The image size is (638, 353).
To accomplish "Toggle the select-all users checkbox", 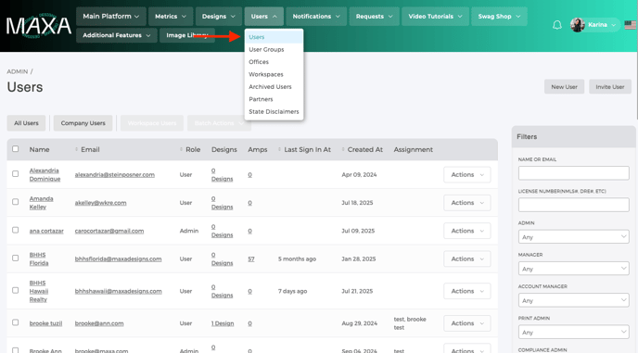I will click(16, 149).
